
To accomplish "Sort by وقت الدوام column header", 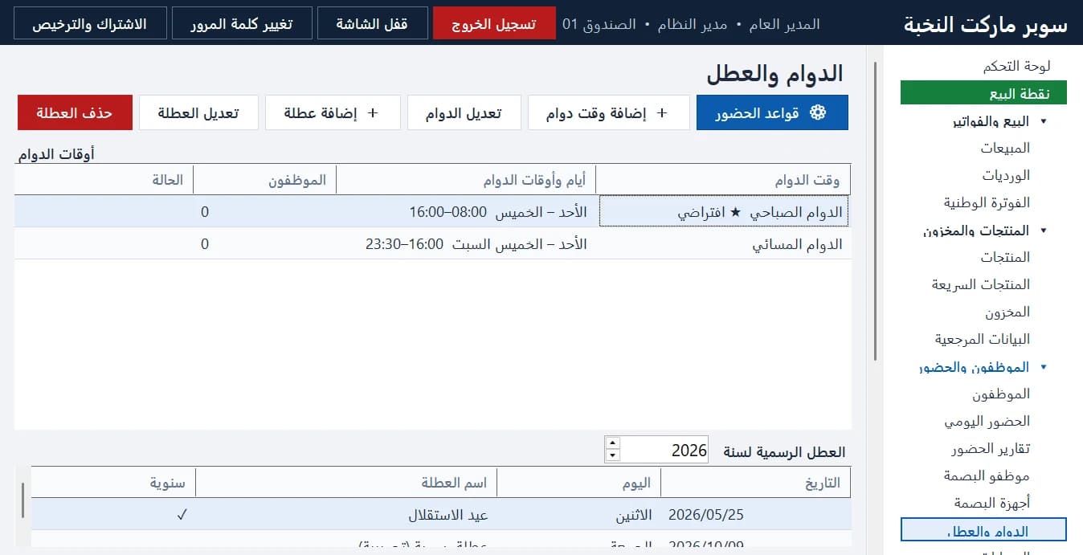I will pos(723,180).
